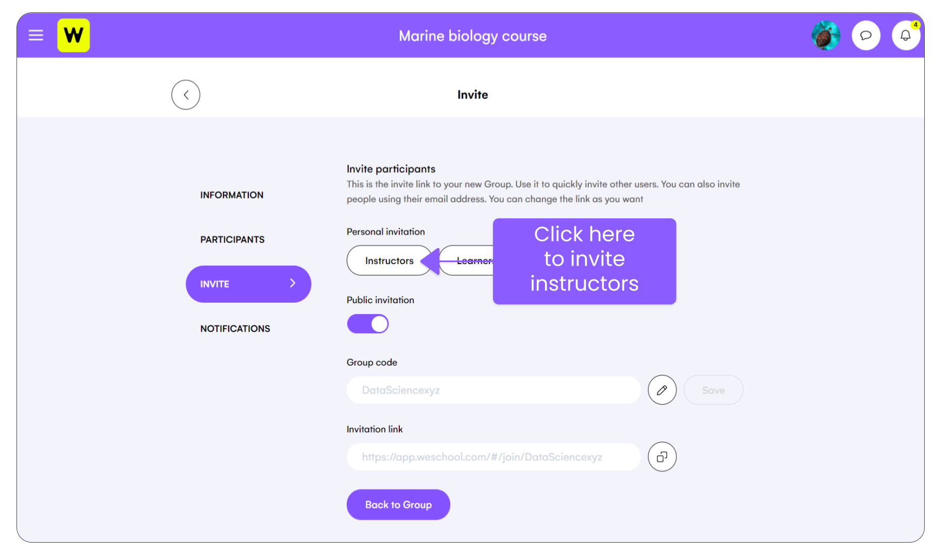The image size is (950, 556).
Task: Open the Participants section
Action: 232,239
